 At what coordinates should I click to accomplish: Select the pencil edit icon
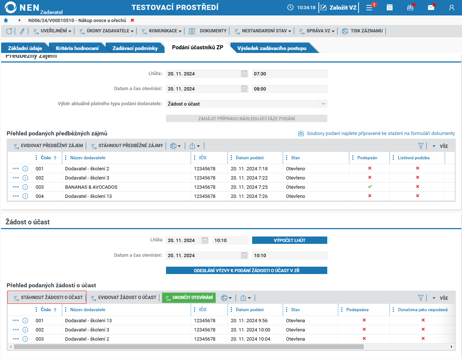(x=22, y=31)
